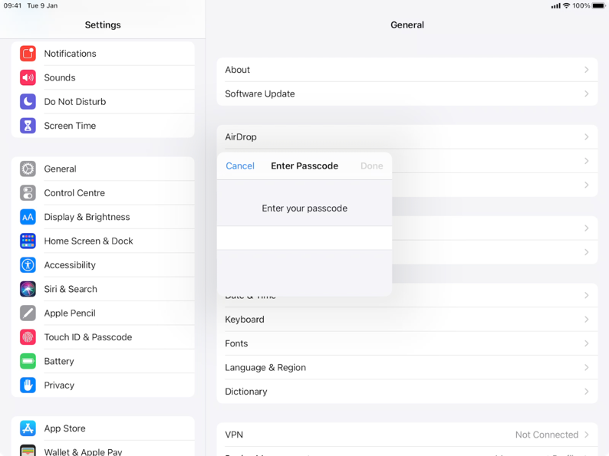The width and height of the screenshot is (609, 456).
Task: Open the About row
Action: (x=407, y=70)
